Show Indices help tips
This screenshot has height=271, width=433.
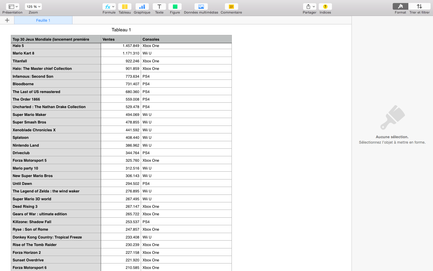pos(325,7)
